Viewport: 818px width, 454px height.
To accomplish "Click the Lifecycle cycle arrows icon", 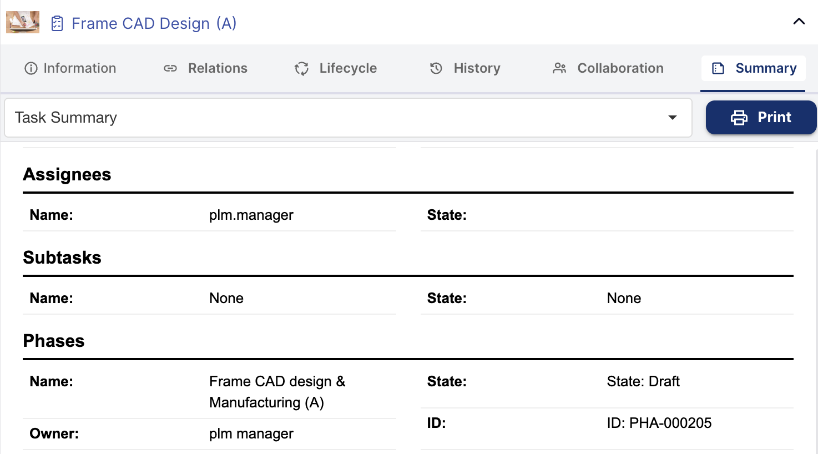I will (301, 68).
